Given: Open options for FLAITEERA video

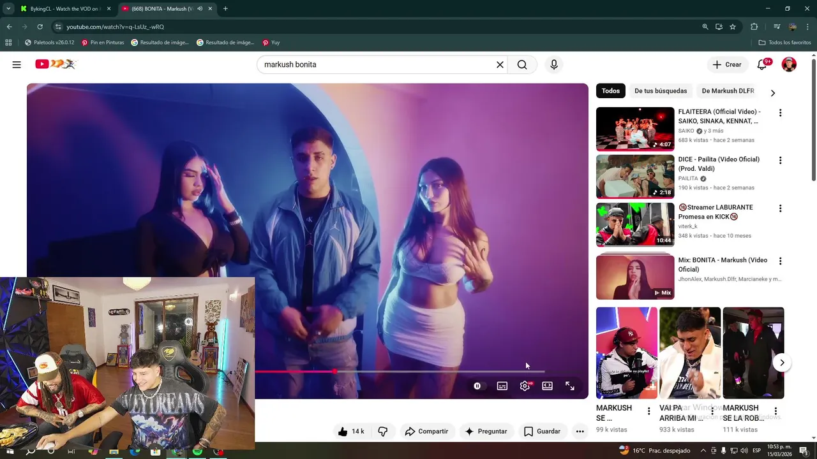Looking at the screenshot, I should tap(780, 113).
